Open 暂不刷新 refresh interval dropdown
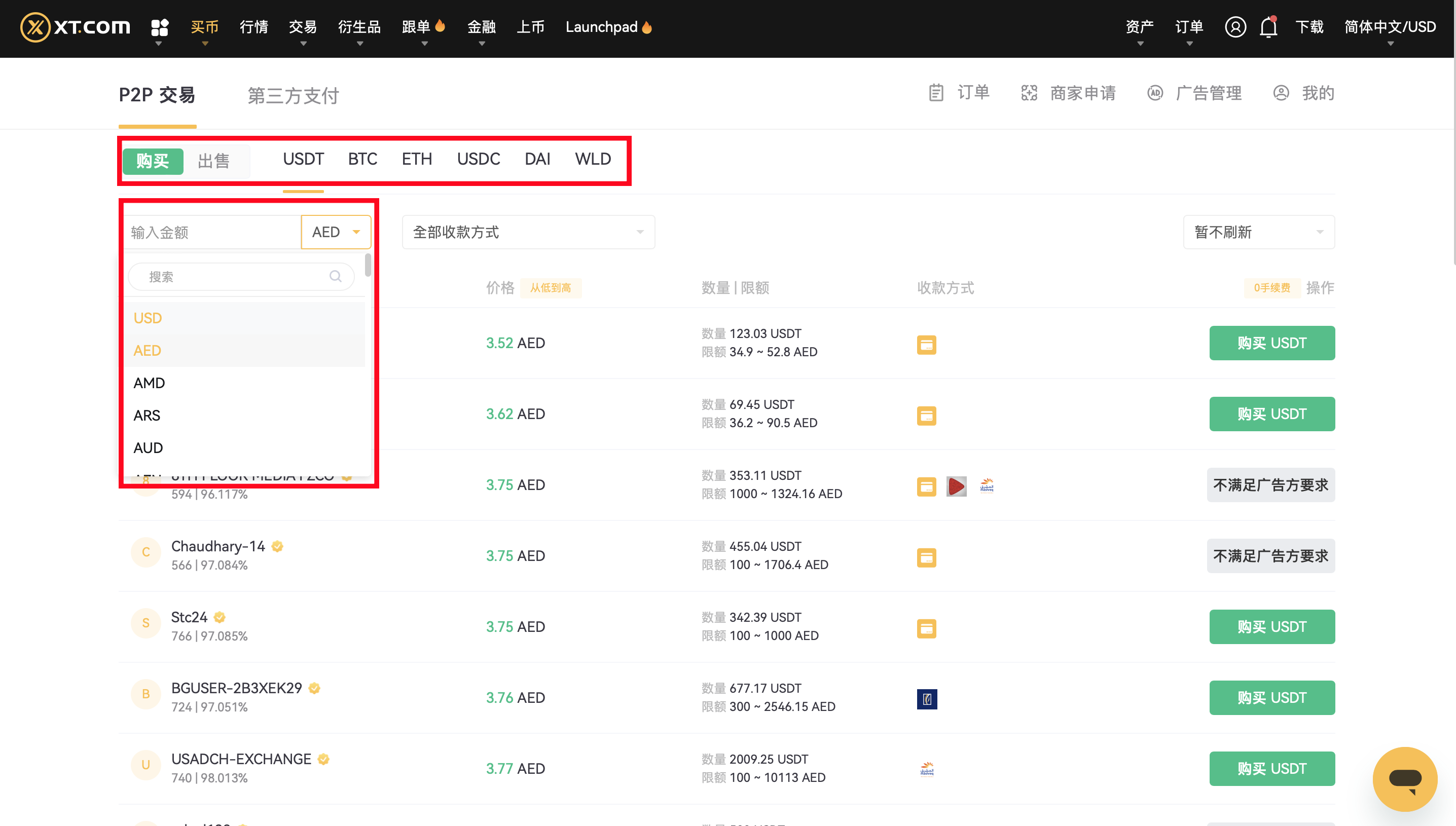The width and height of the screenshot is (1456, 826). point(1259,232)
